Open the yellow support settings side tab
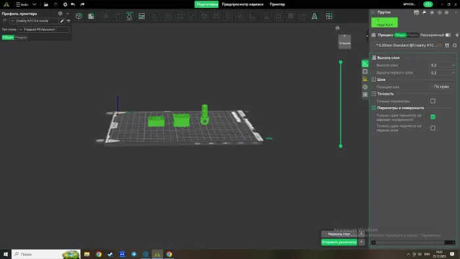 [x=365, y=79]
